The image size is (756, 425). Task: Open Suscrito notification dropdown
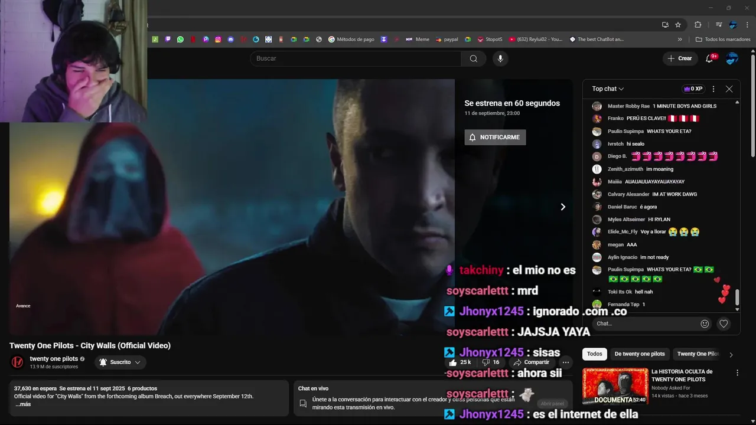pos(120,362)
